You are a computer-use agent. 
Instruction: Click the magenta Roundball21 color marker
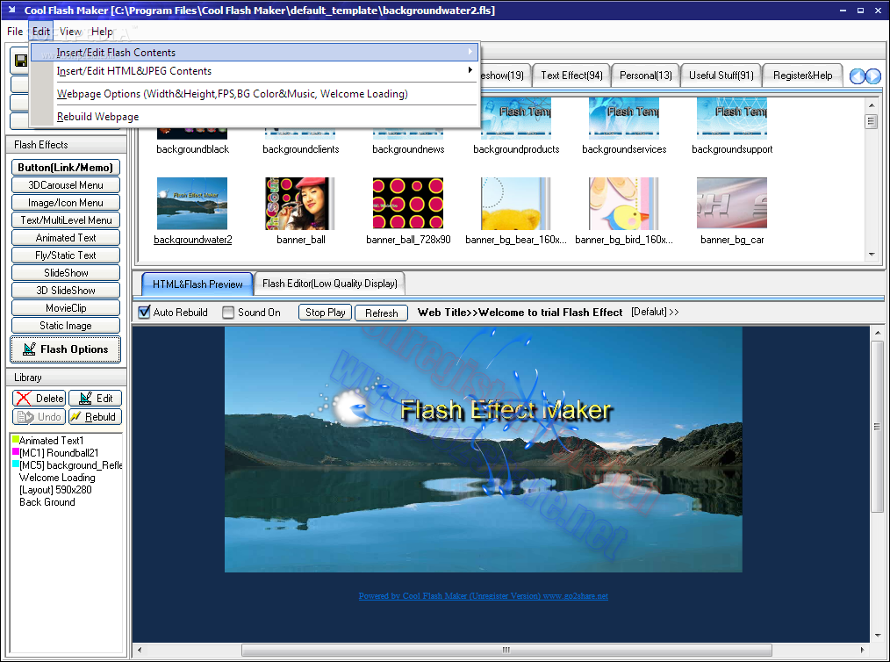point(15,451)
